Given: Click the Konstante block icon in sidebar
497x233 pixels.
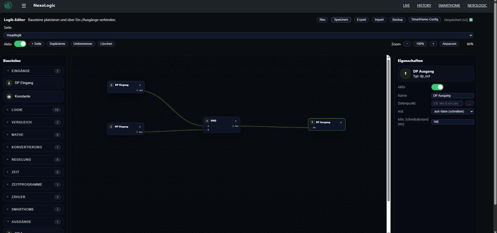Looking at the screenshot, I should [x=9, y=96].
